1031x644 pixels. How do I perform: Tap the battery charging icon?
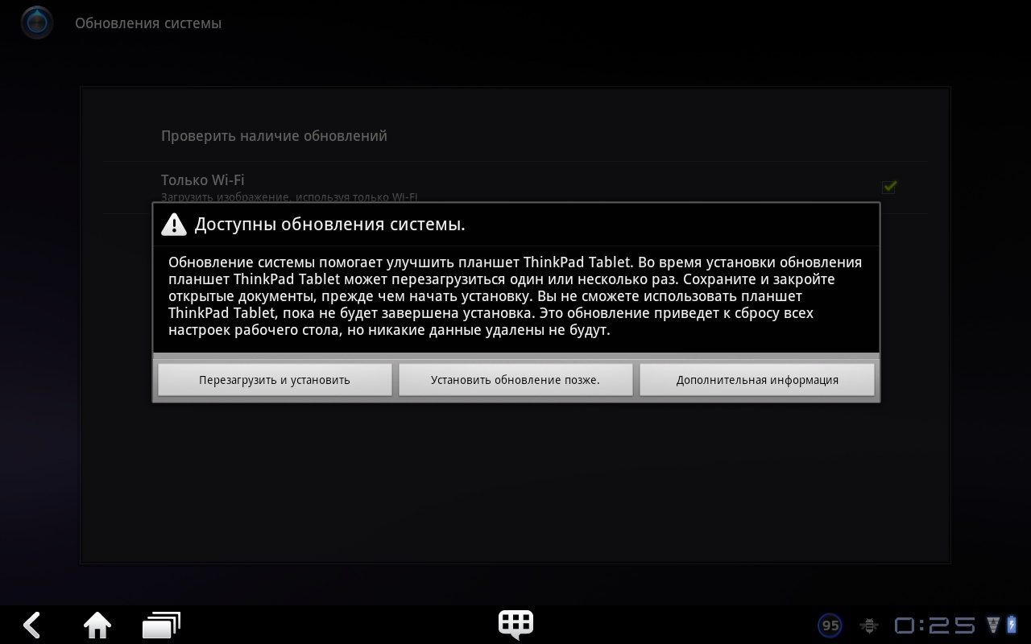coord(1012,625)
